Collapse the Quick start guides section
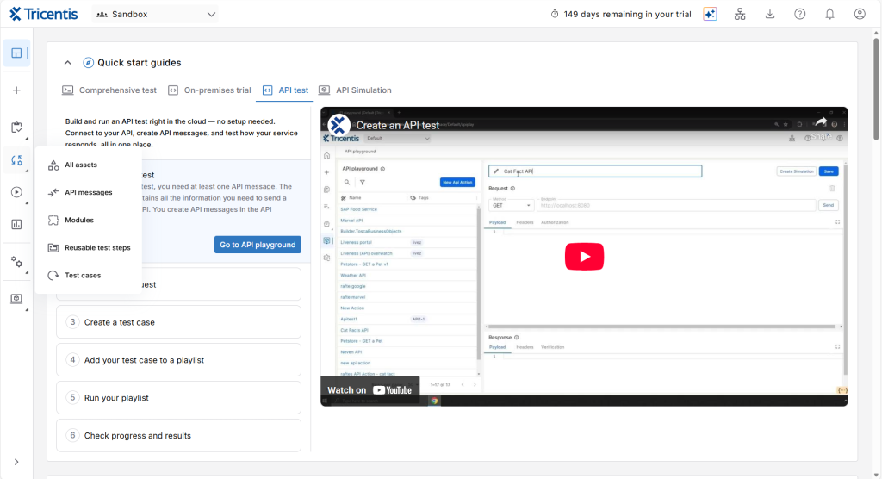 point(67,63)
